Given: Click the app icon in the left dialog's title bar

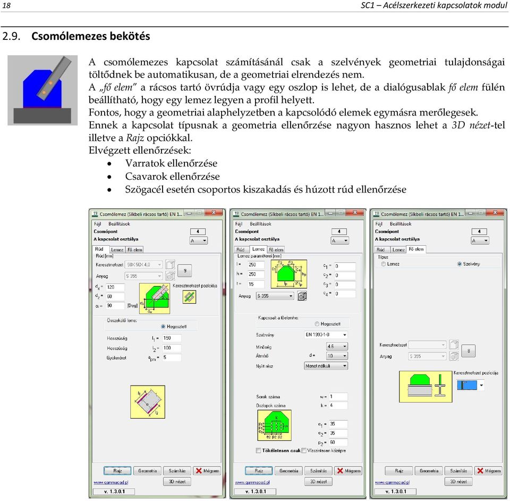Looking at the screenshot, I should 95,214.
